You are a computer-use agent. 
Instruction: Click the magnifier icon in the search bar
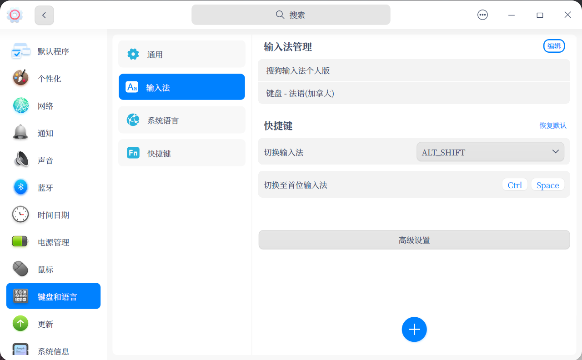coord(280,15)
